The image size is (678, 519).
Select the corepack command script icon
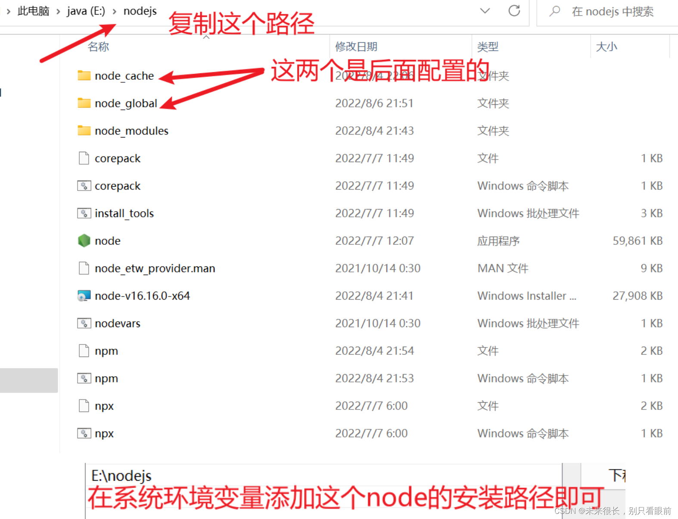[84, 186]
